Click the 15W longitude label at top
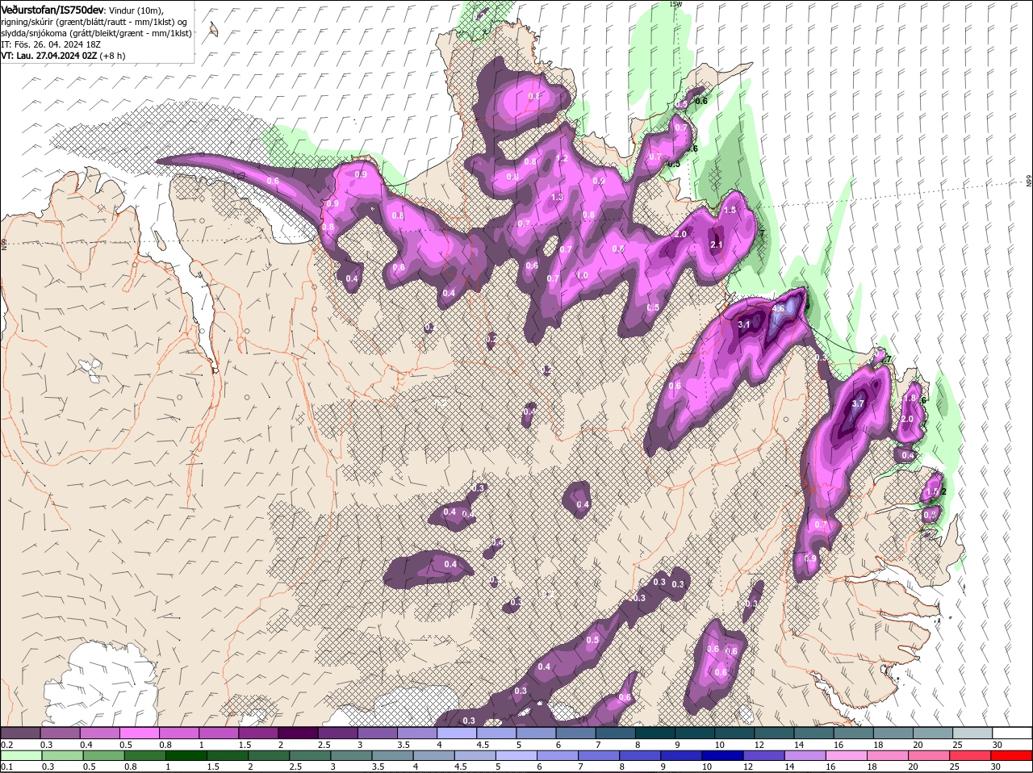The image size is (1033, 773). point(675,4)
